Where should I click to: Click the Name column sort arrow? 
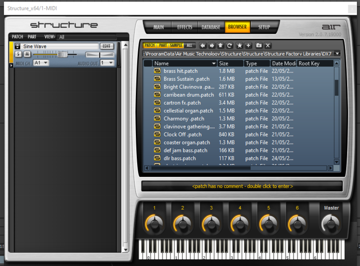coord(214,63)
